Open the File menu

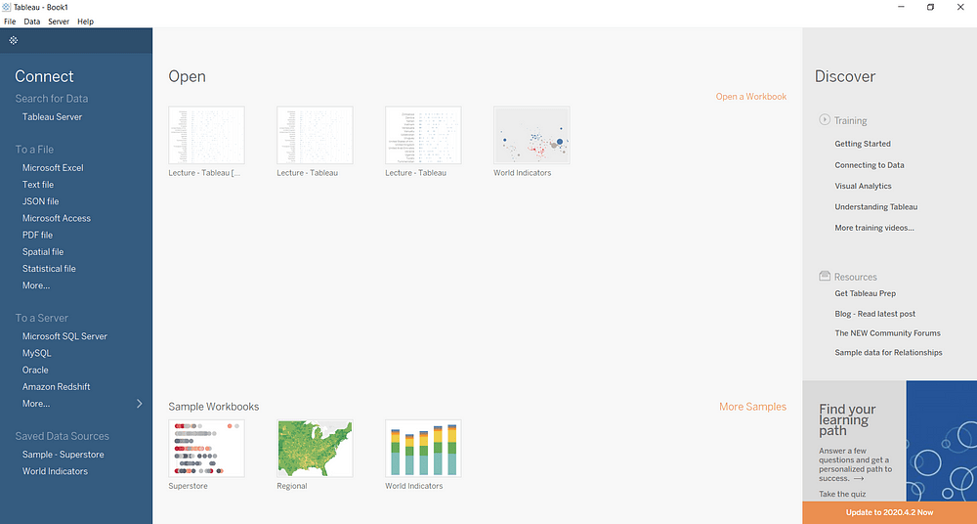pos(10,22)
